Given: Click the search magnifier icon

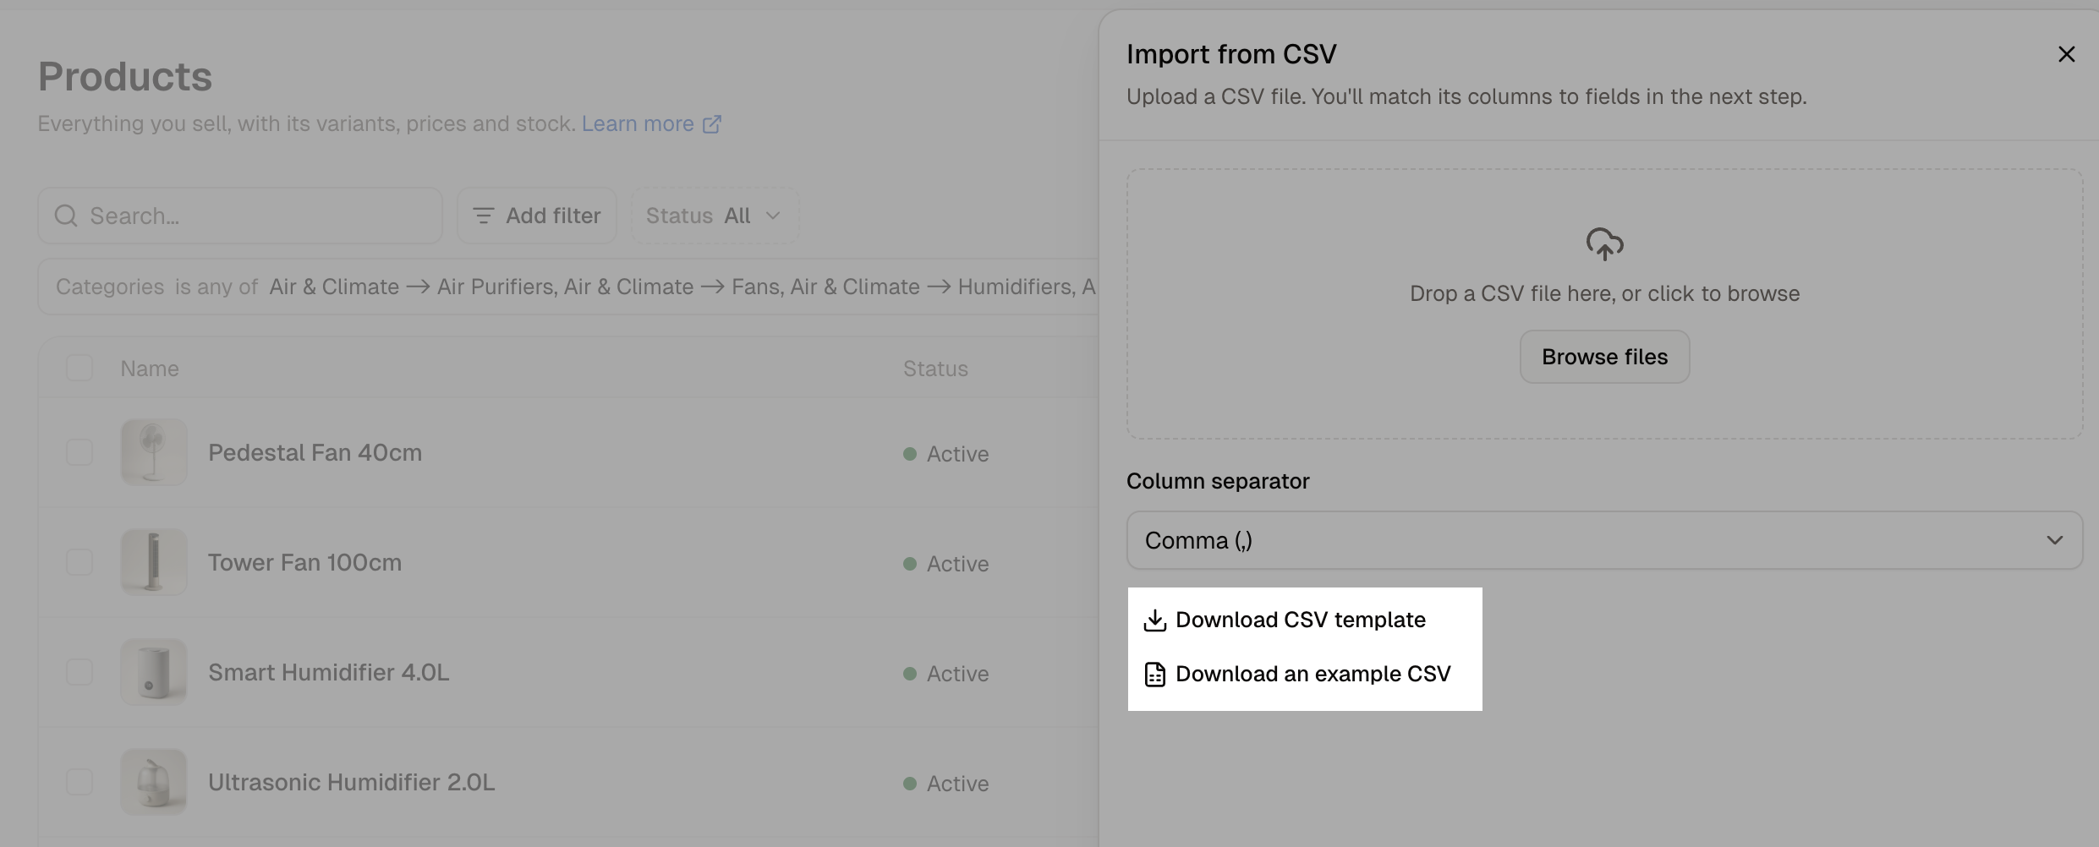Looking at the screenshot, I should point(66,216).
